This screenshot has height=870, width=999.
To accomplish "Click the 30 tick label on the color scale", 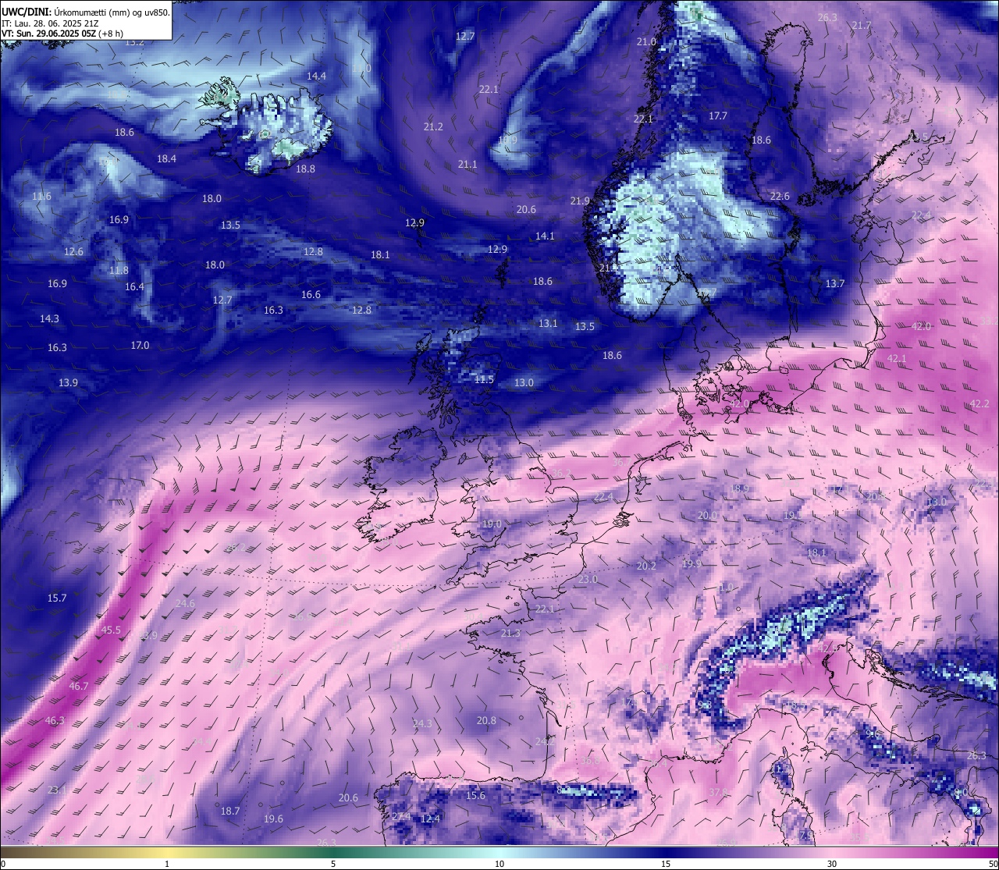I will pyautogui.click(x=832, y=864).
